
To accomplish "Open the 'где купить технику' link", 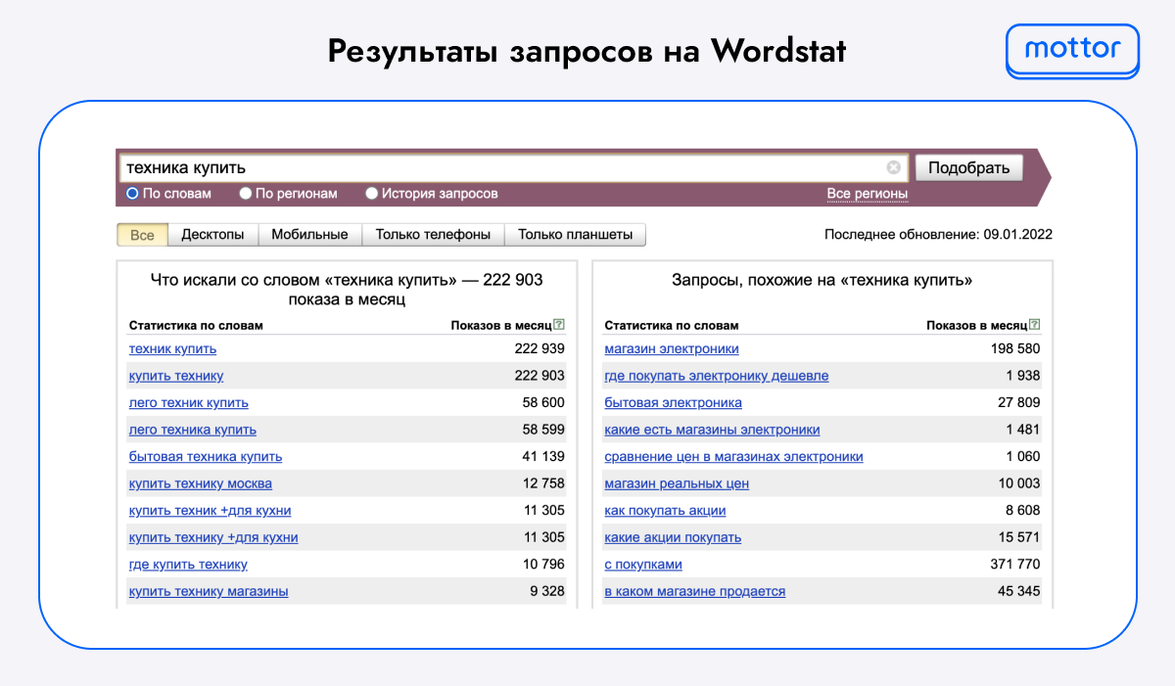I will 188,565.
